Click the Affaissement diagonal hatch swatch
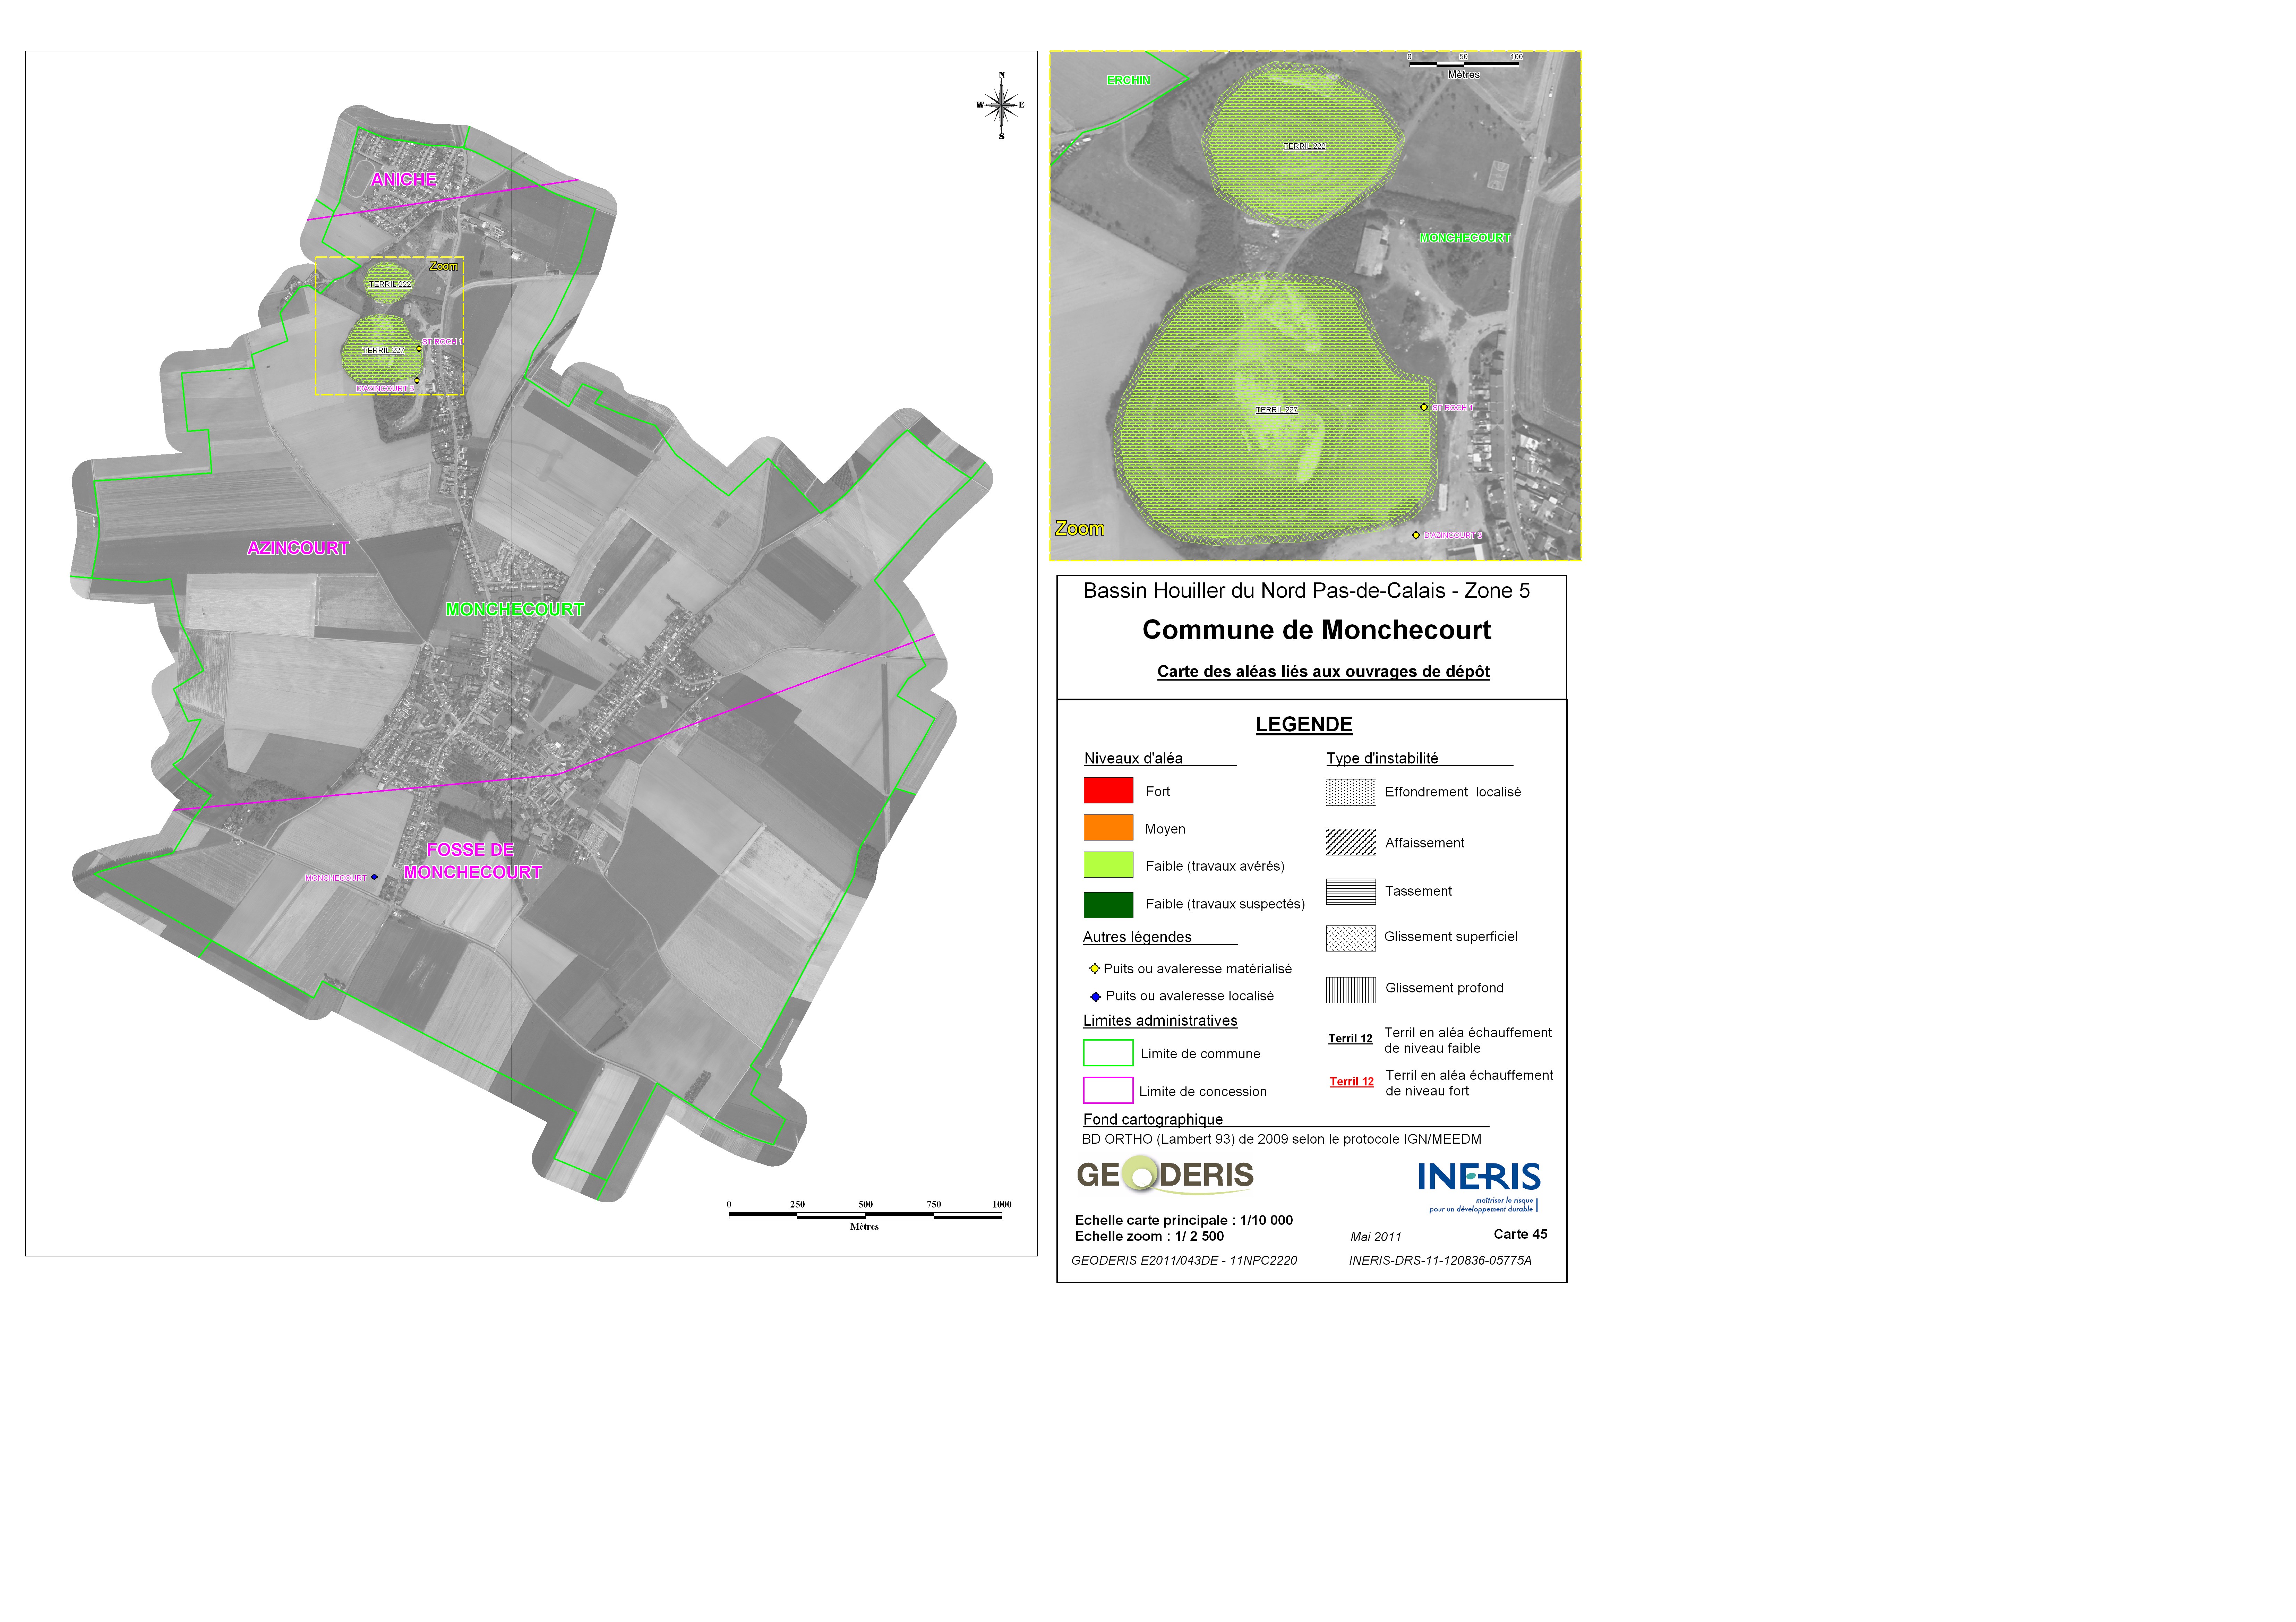The width and height of the screenshot is (2296, 1622). (1351, 842)
